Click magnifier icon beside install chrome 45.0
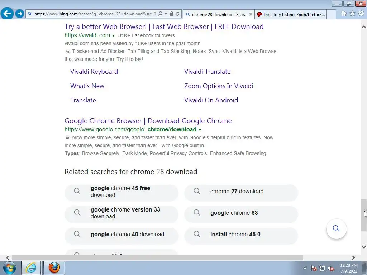 tap(197, 234)
